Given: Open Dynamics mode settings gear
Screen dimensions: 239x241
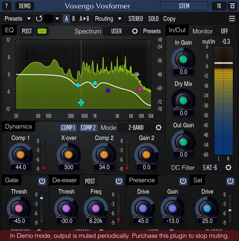Looking at the screenshot, I should (158, 128).
